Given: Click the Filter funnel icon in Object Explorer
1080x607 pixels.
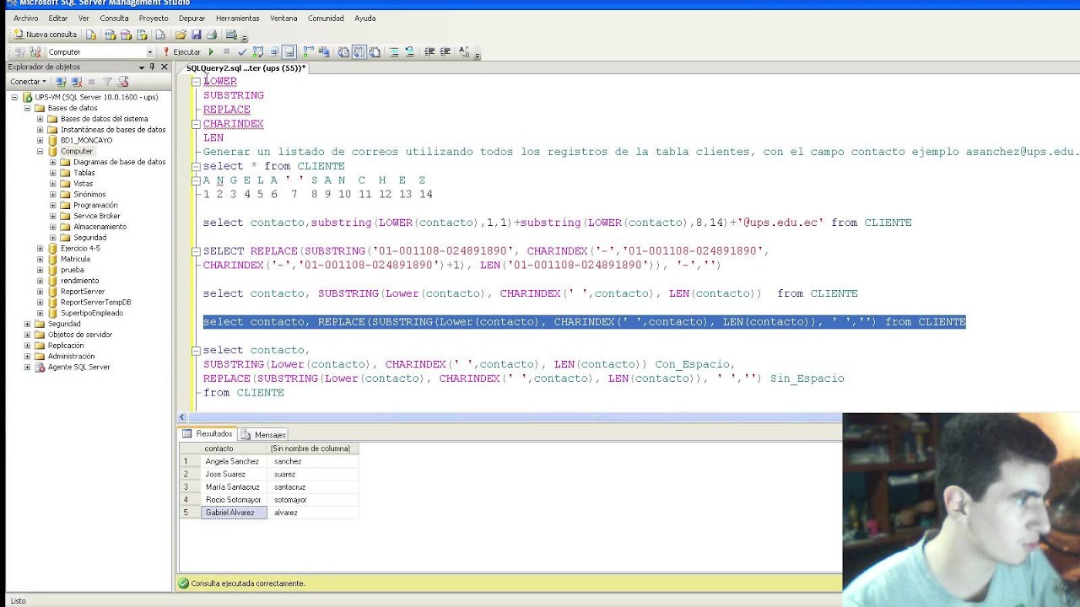Looking at the screenshot, I should click(107, 82).
